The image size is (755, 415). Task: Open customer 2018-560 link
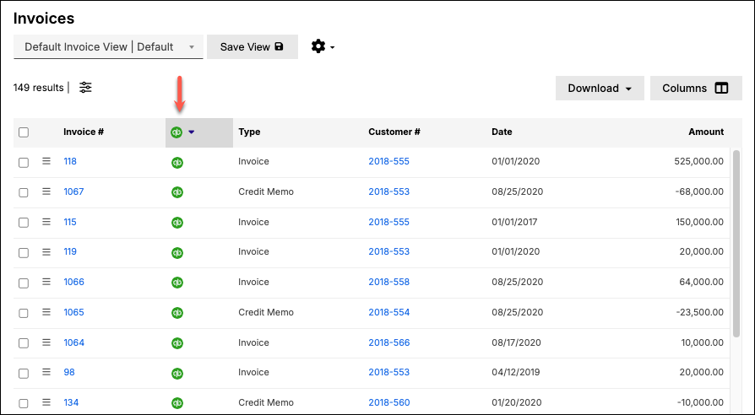(x=389, y=402)
